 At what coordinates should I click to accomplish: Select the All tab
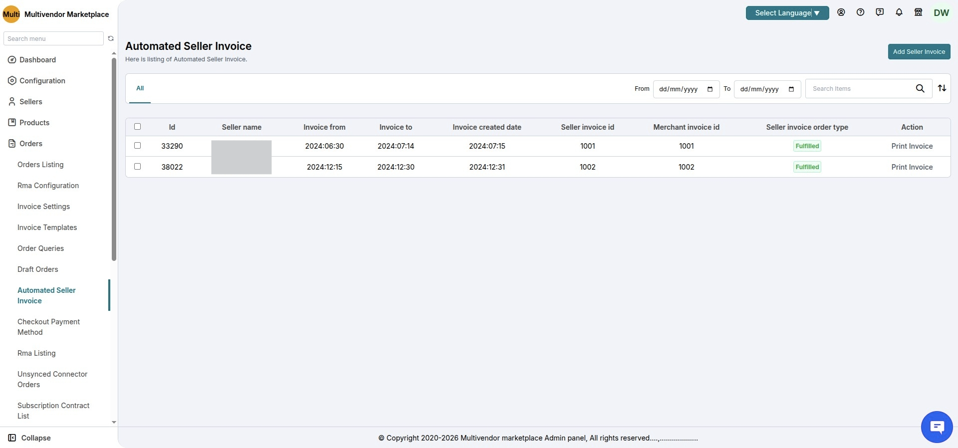pos(140,88)
